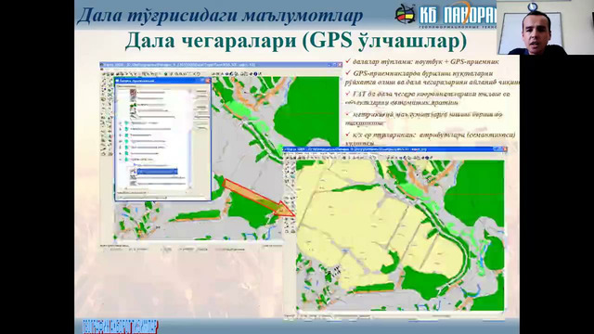Image resolution: width=594 pixels, height=334 pixels.
Task: Open the speaker's webcam video thumbnail
Action: [545, 28]
